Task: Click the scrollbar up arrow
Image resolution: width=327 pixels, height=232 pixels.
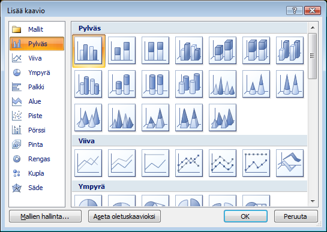Action: point(313,28)
